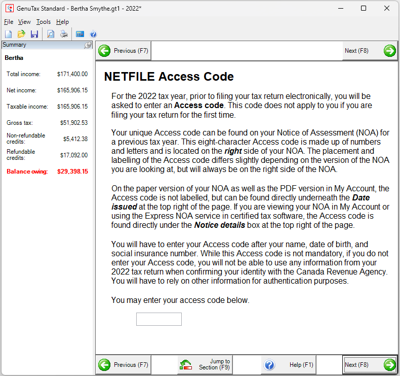Viewport: 400px width, 376px height.
Task: Click Refundable credits value $17,092.00
Action: (74, 155)
